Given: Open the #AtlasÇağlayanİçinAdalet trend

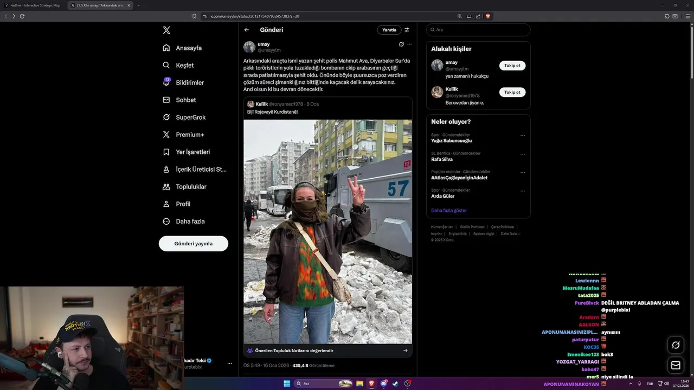Looking at the screenshot, I should point(459,178).
